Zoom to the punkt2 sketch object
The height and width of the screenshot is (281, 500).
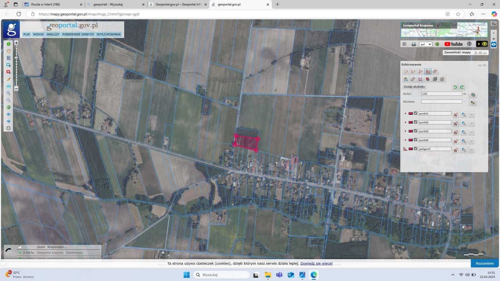(x=464, y=123)
